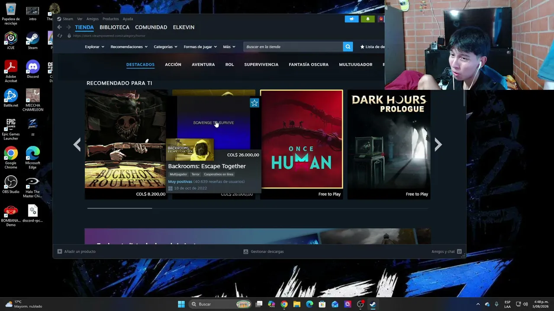Open File Explorer from the taskbar
This screenshot has width=554, height=311.
click(297, 304)
